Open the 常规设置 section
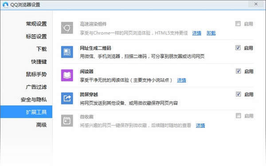The image size is (266, 166). coord(36,24)
